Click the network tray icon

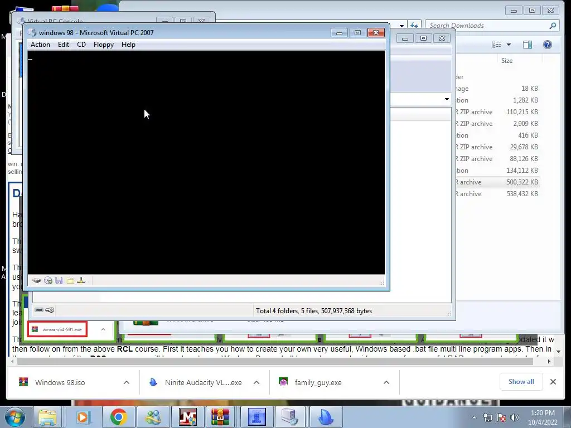(x=487, y=417)
